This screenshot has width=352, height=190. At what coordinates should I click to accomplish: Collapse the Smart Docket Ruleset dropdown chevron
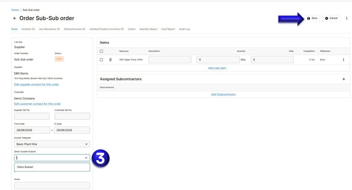click(86, 158)
